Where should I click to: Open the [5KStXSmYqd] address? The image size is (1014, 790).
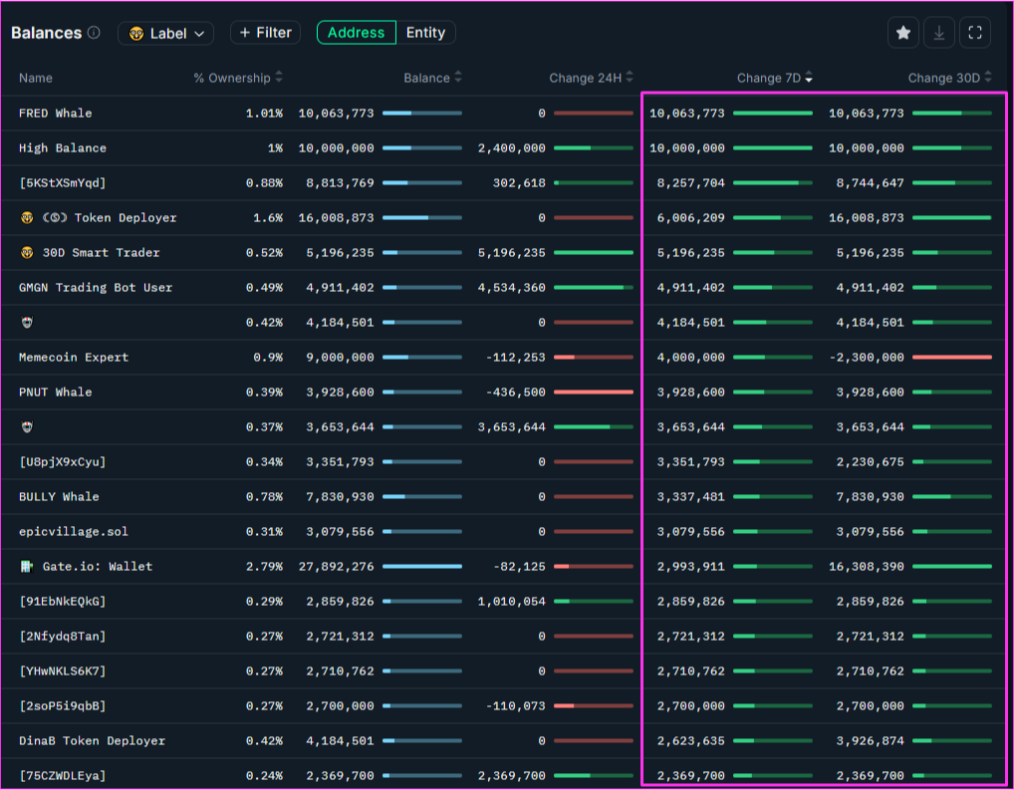click(63, 183)
